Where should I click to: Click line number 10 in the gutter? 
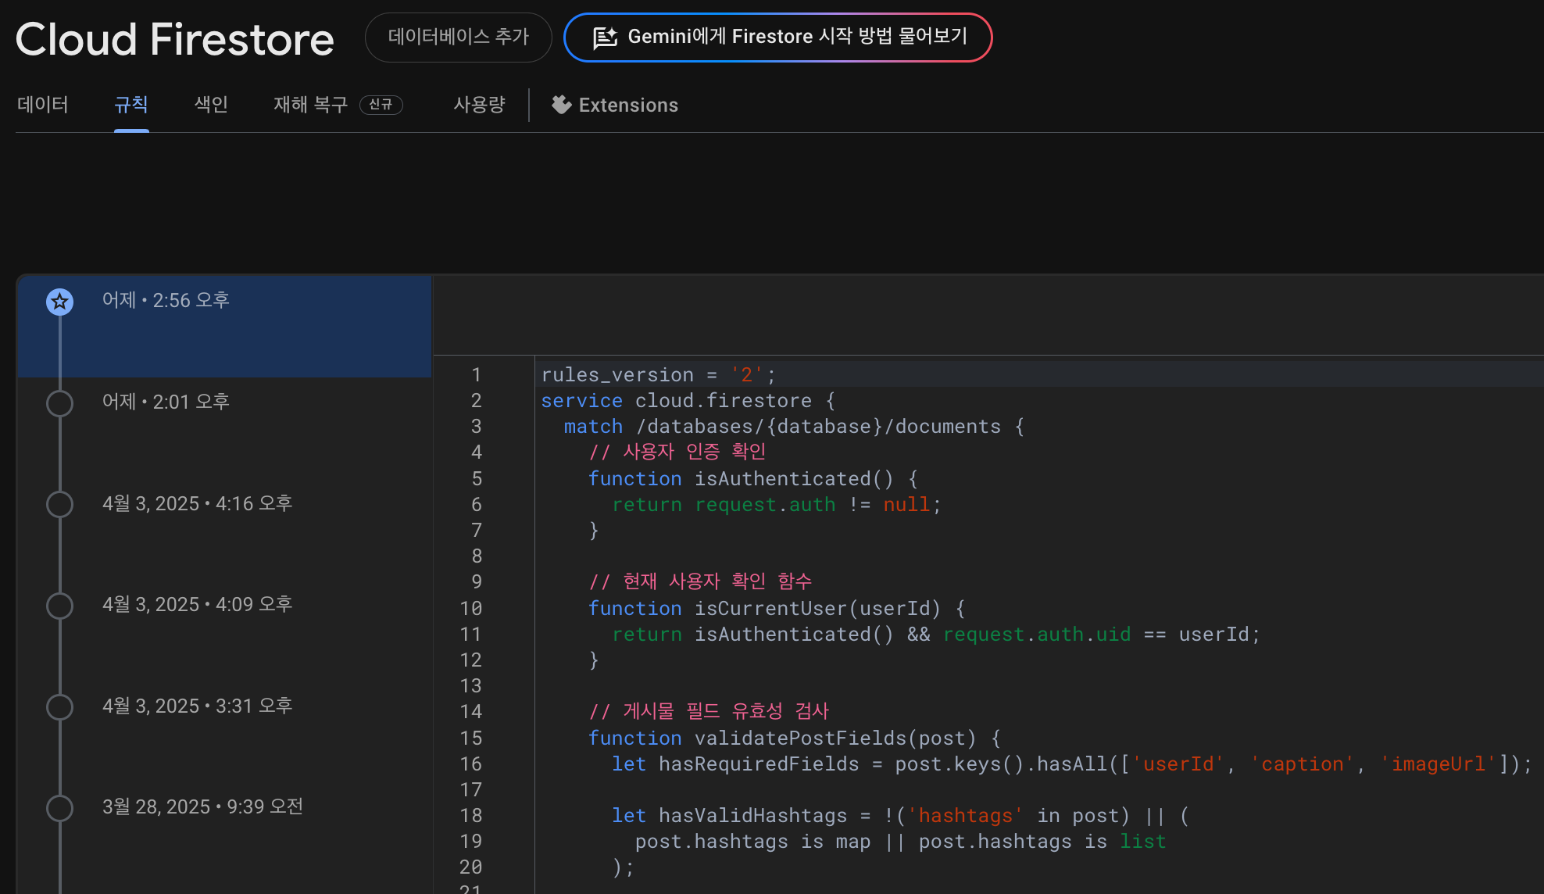[470, 608]
